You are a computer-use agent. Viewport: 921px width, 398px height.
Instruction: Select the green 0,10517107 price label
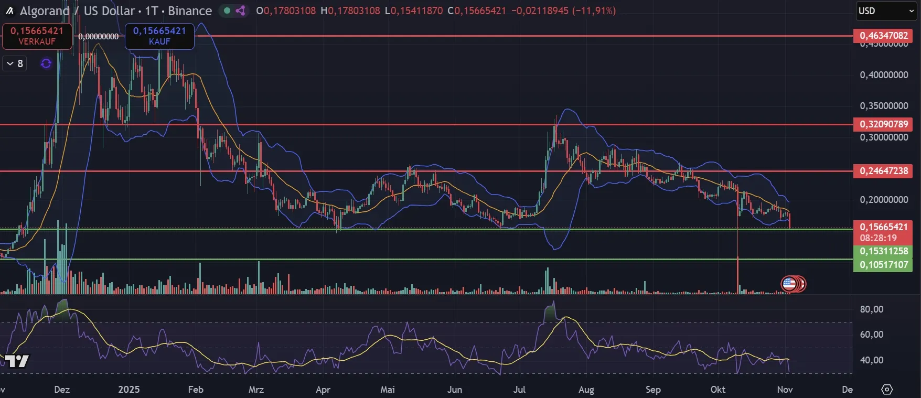pyautogui.click(x=883, y=265)
